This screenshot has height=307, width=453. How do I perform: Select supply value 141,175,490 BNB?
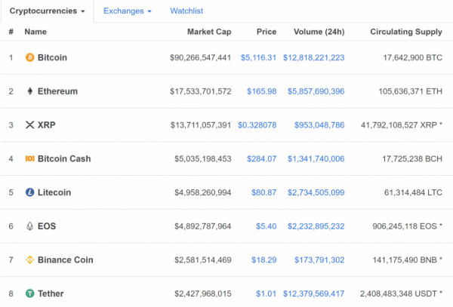click(405, 260)
